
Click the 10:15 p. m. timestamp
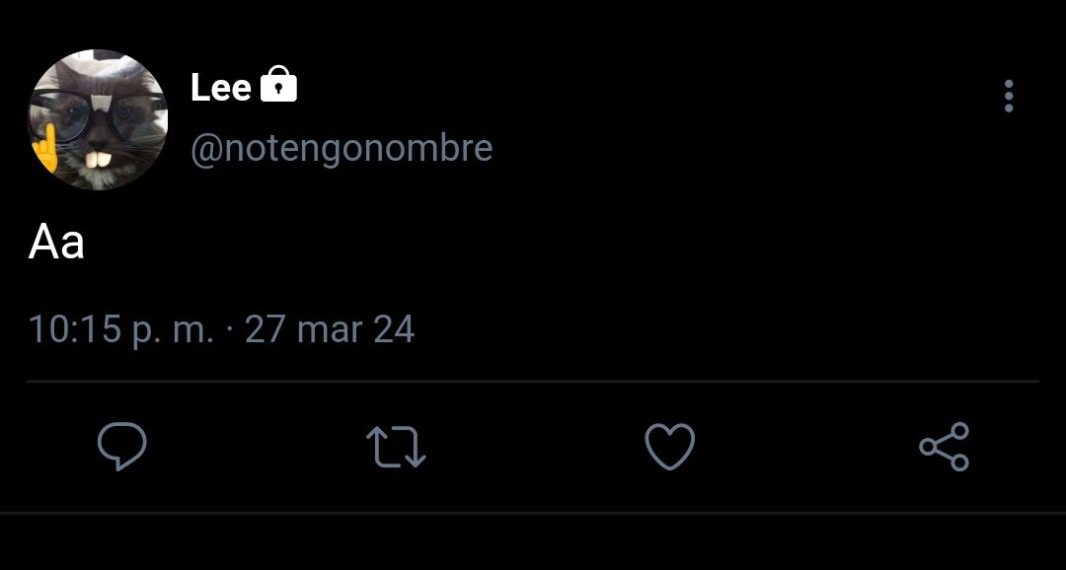point(121,330)
